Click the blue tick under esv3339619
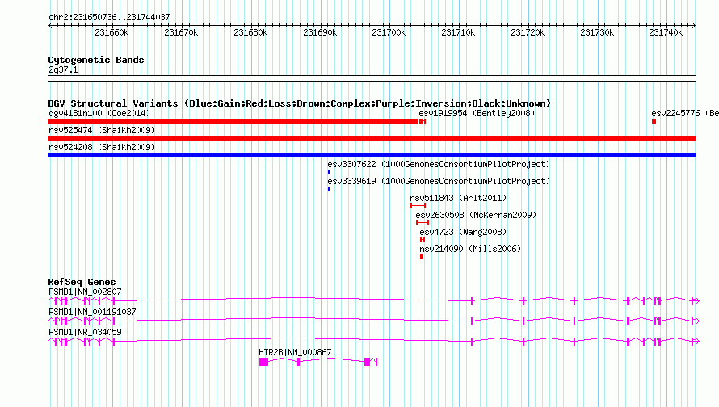 (x=329, y=189)
